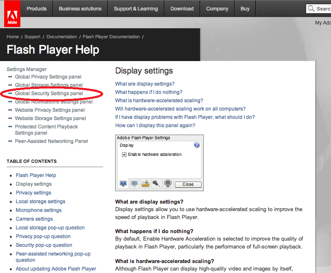Open the Display tab icon in Flash settings

(123, 184)
